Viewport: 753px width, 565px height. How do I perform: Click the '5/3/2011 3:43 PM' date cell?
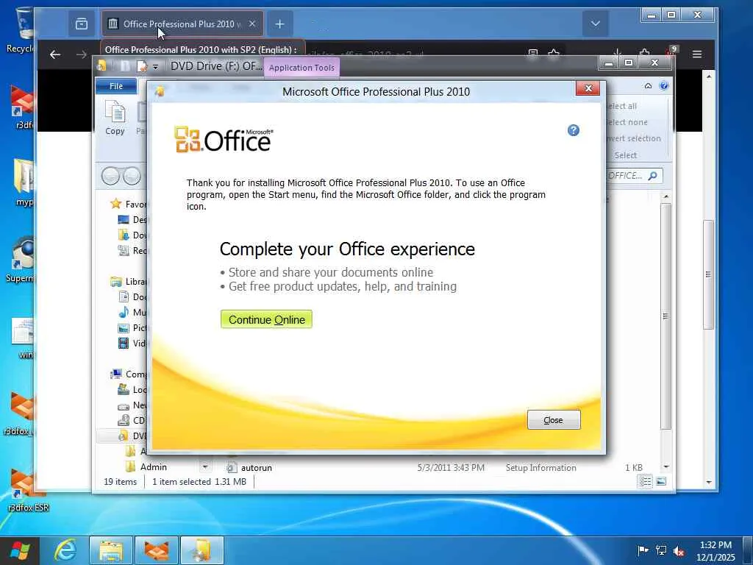coord(451,467)
